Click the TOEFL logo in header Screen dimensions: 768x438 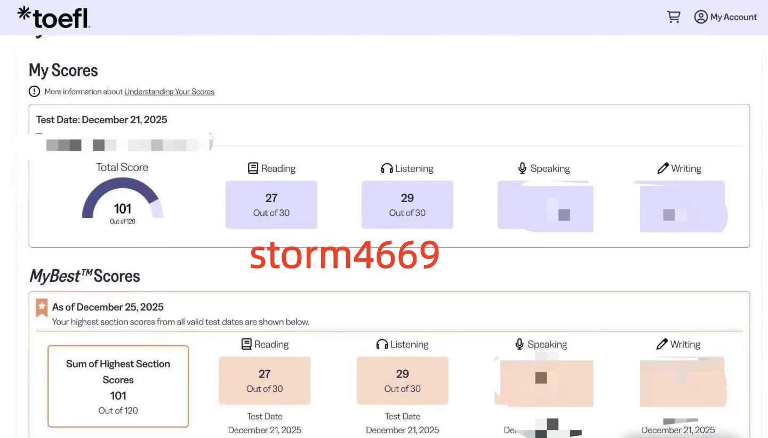[x=53, y=17]
